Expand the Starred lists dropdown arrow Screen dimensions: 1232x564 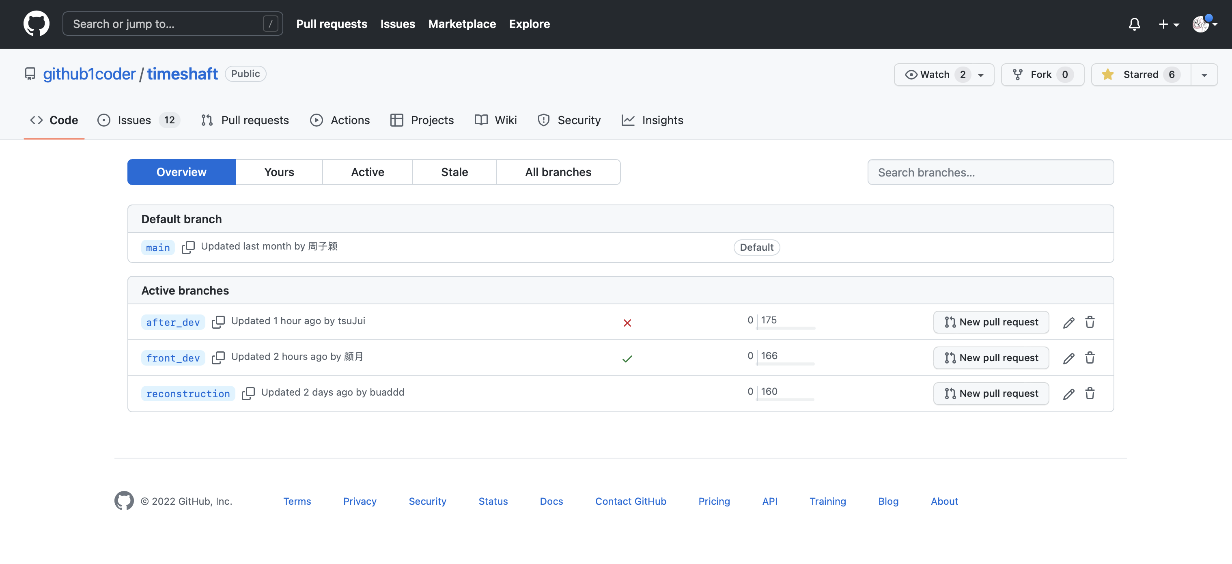(x=1204, y=75)
